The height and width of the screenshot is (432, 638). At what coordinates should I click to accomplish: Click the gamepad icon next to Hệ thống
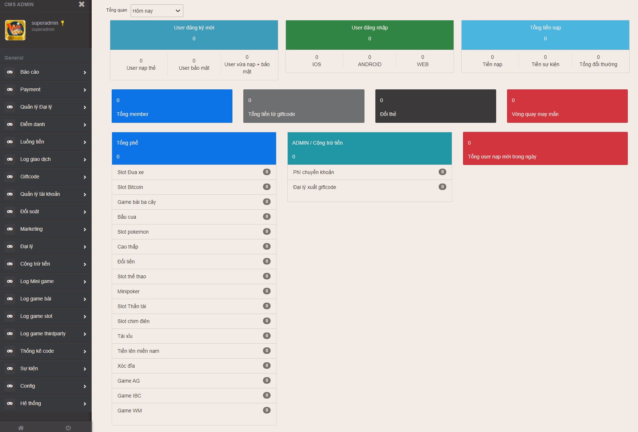[x=10, y=404]
